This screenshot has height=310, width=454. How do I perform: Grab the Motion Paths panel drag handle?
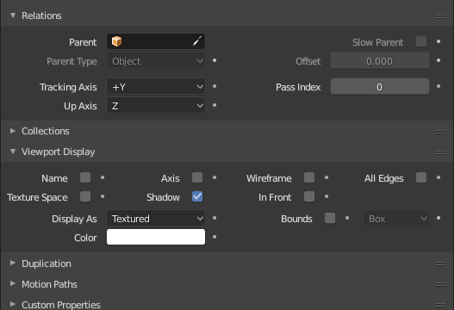click(440, 284)
